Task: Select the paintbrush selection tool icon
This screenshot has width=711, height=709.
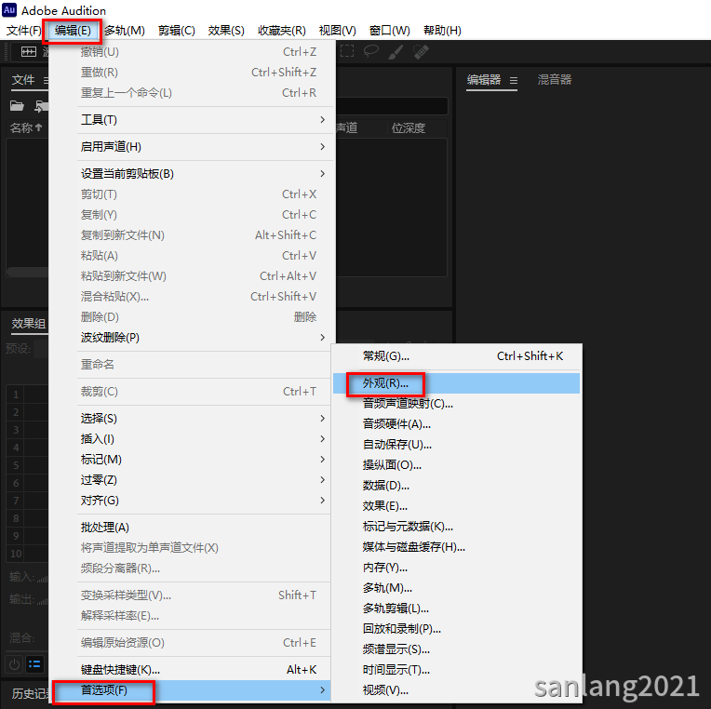Action: tap(396, 52)
